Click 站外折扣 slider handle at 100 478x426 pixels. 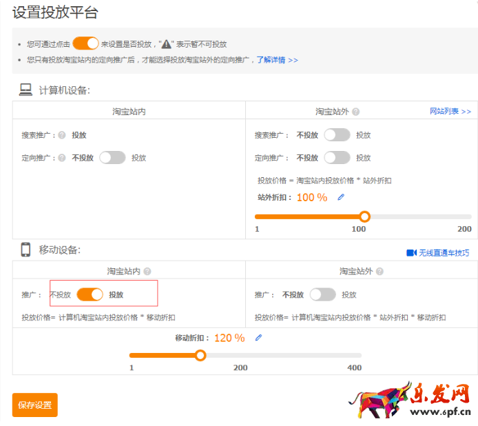(364, 216)
